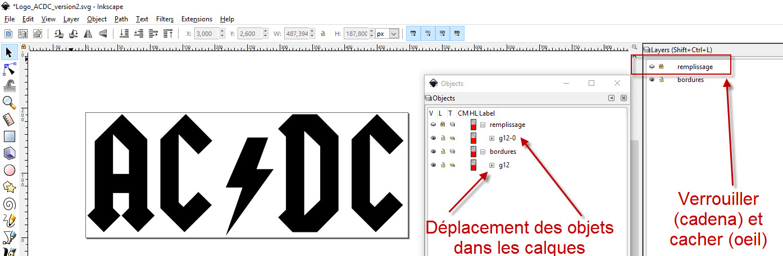Toggle lock of remplissage in Layers panel
The width and height of the screenshot is (783, 256).
tap(661, 67)
